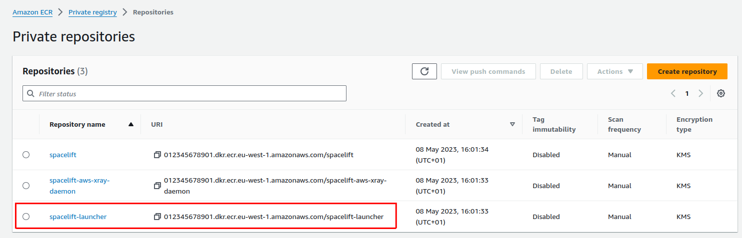The image size is (742, 238).
Task: Click the View push commands button
Action: [488, 71]
